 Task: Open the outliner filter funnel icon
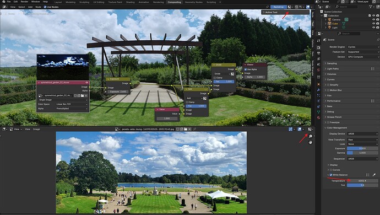pos(371,7)
